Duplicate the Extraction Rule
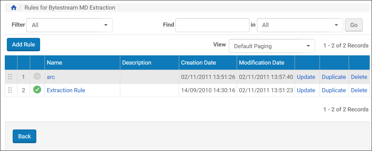This screenshot has height=151, width=372. [334, 90]
